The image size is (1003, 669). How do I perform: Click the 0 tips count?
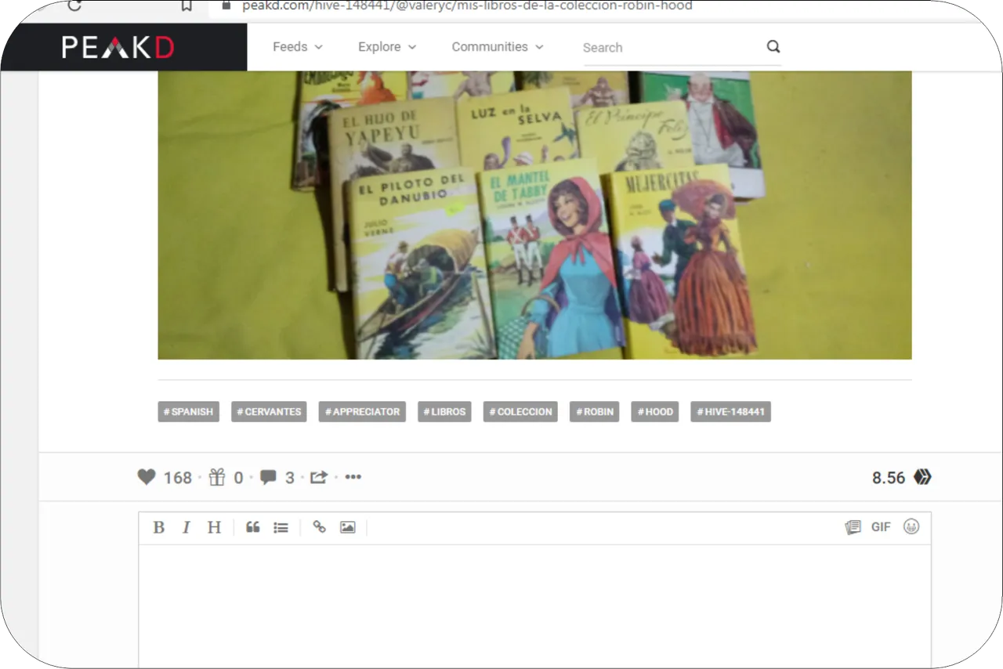point(238,478)
